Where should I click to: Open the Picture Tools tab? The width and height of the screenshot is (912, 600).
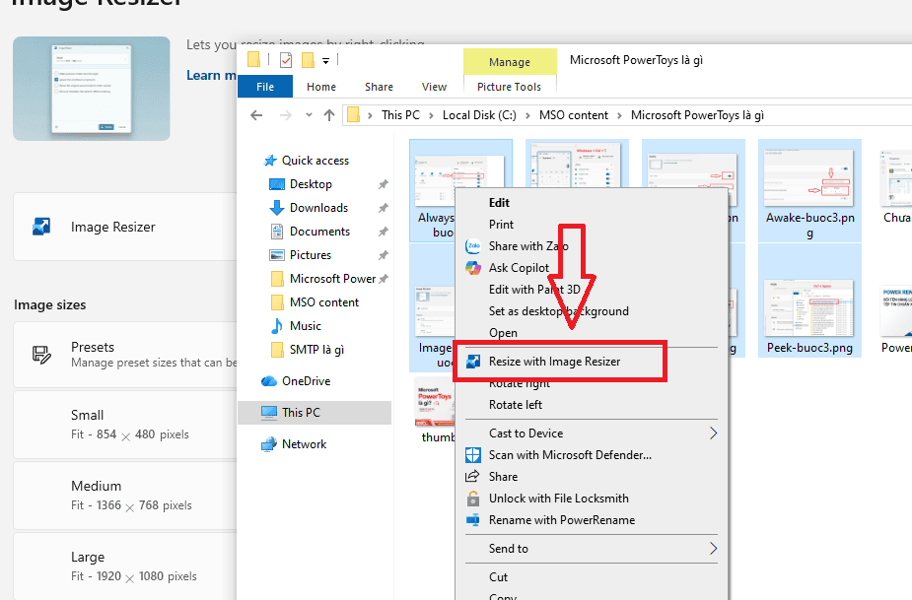click(509, 87)
